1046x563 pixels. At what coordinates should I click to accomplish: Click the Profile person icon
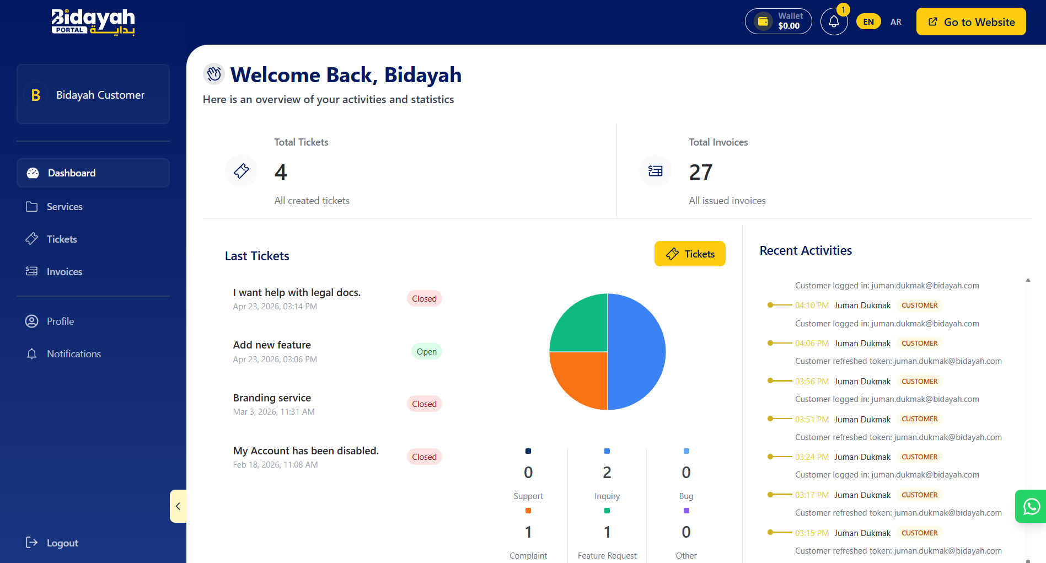[x=32, y=321]
